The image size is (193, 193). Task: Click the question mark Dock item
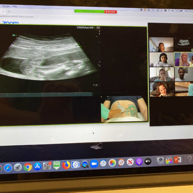[x=189, y=159]
